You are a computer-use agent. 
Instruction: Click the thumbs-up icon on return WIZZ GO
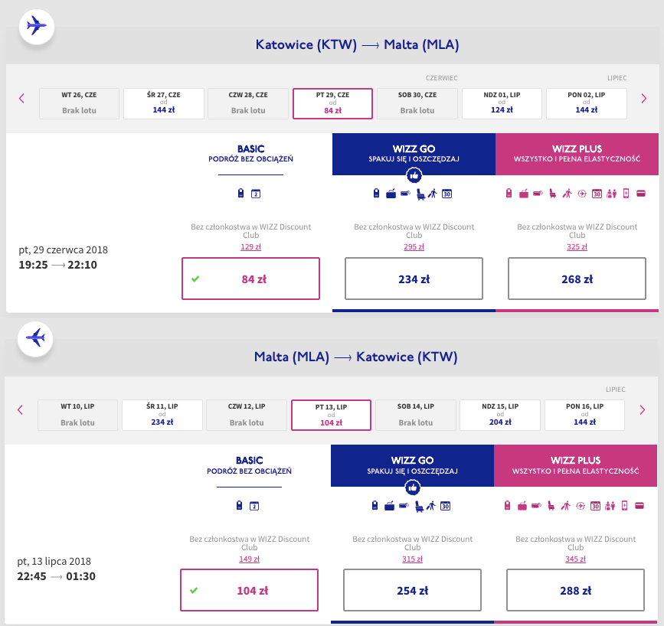pyautogui.click(x=413, y=487)
